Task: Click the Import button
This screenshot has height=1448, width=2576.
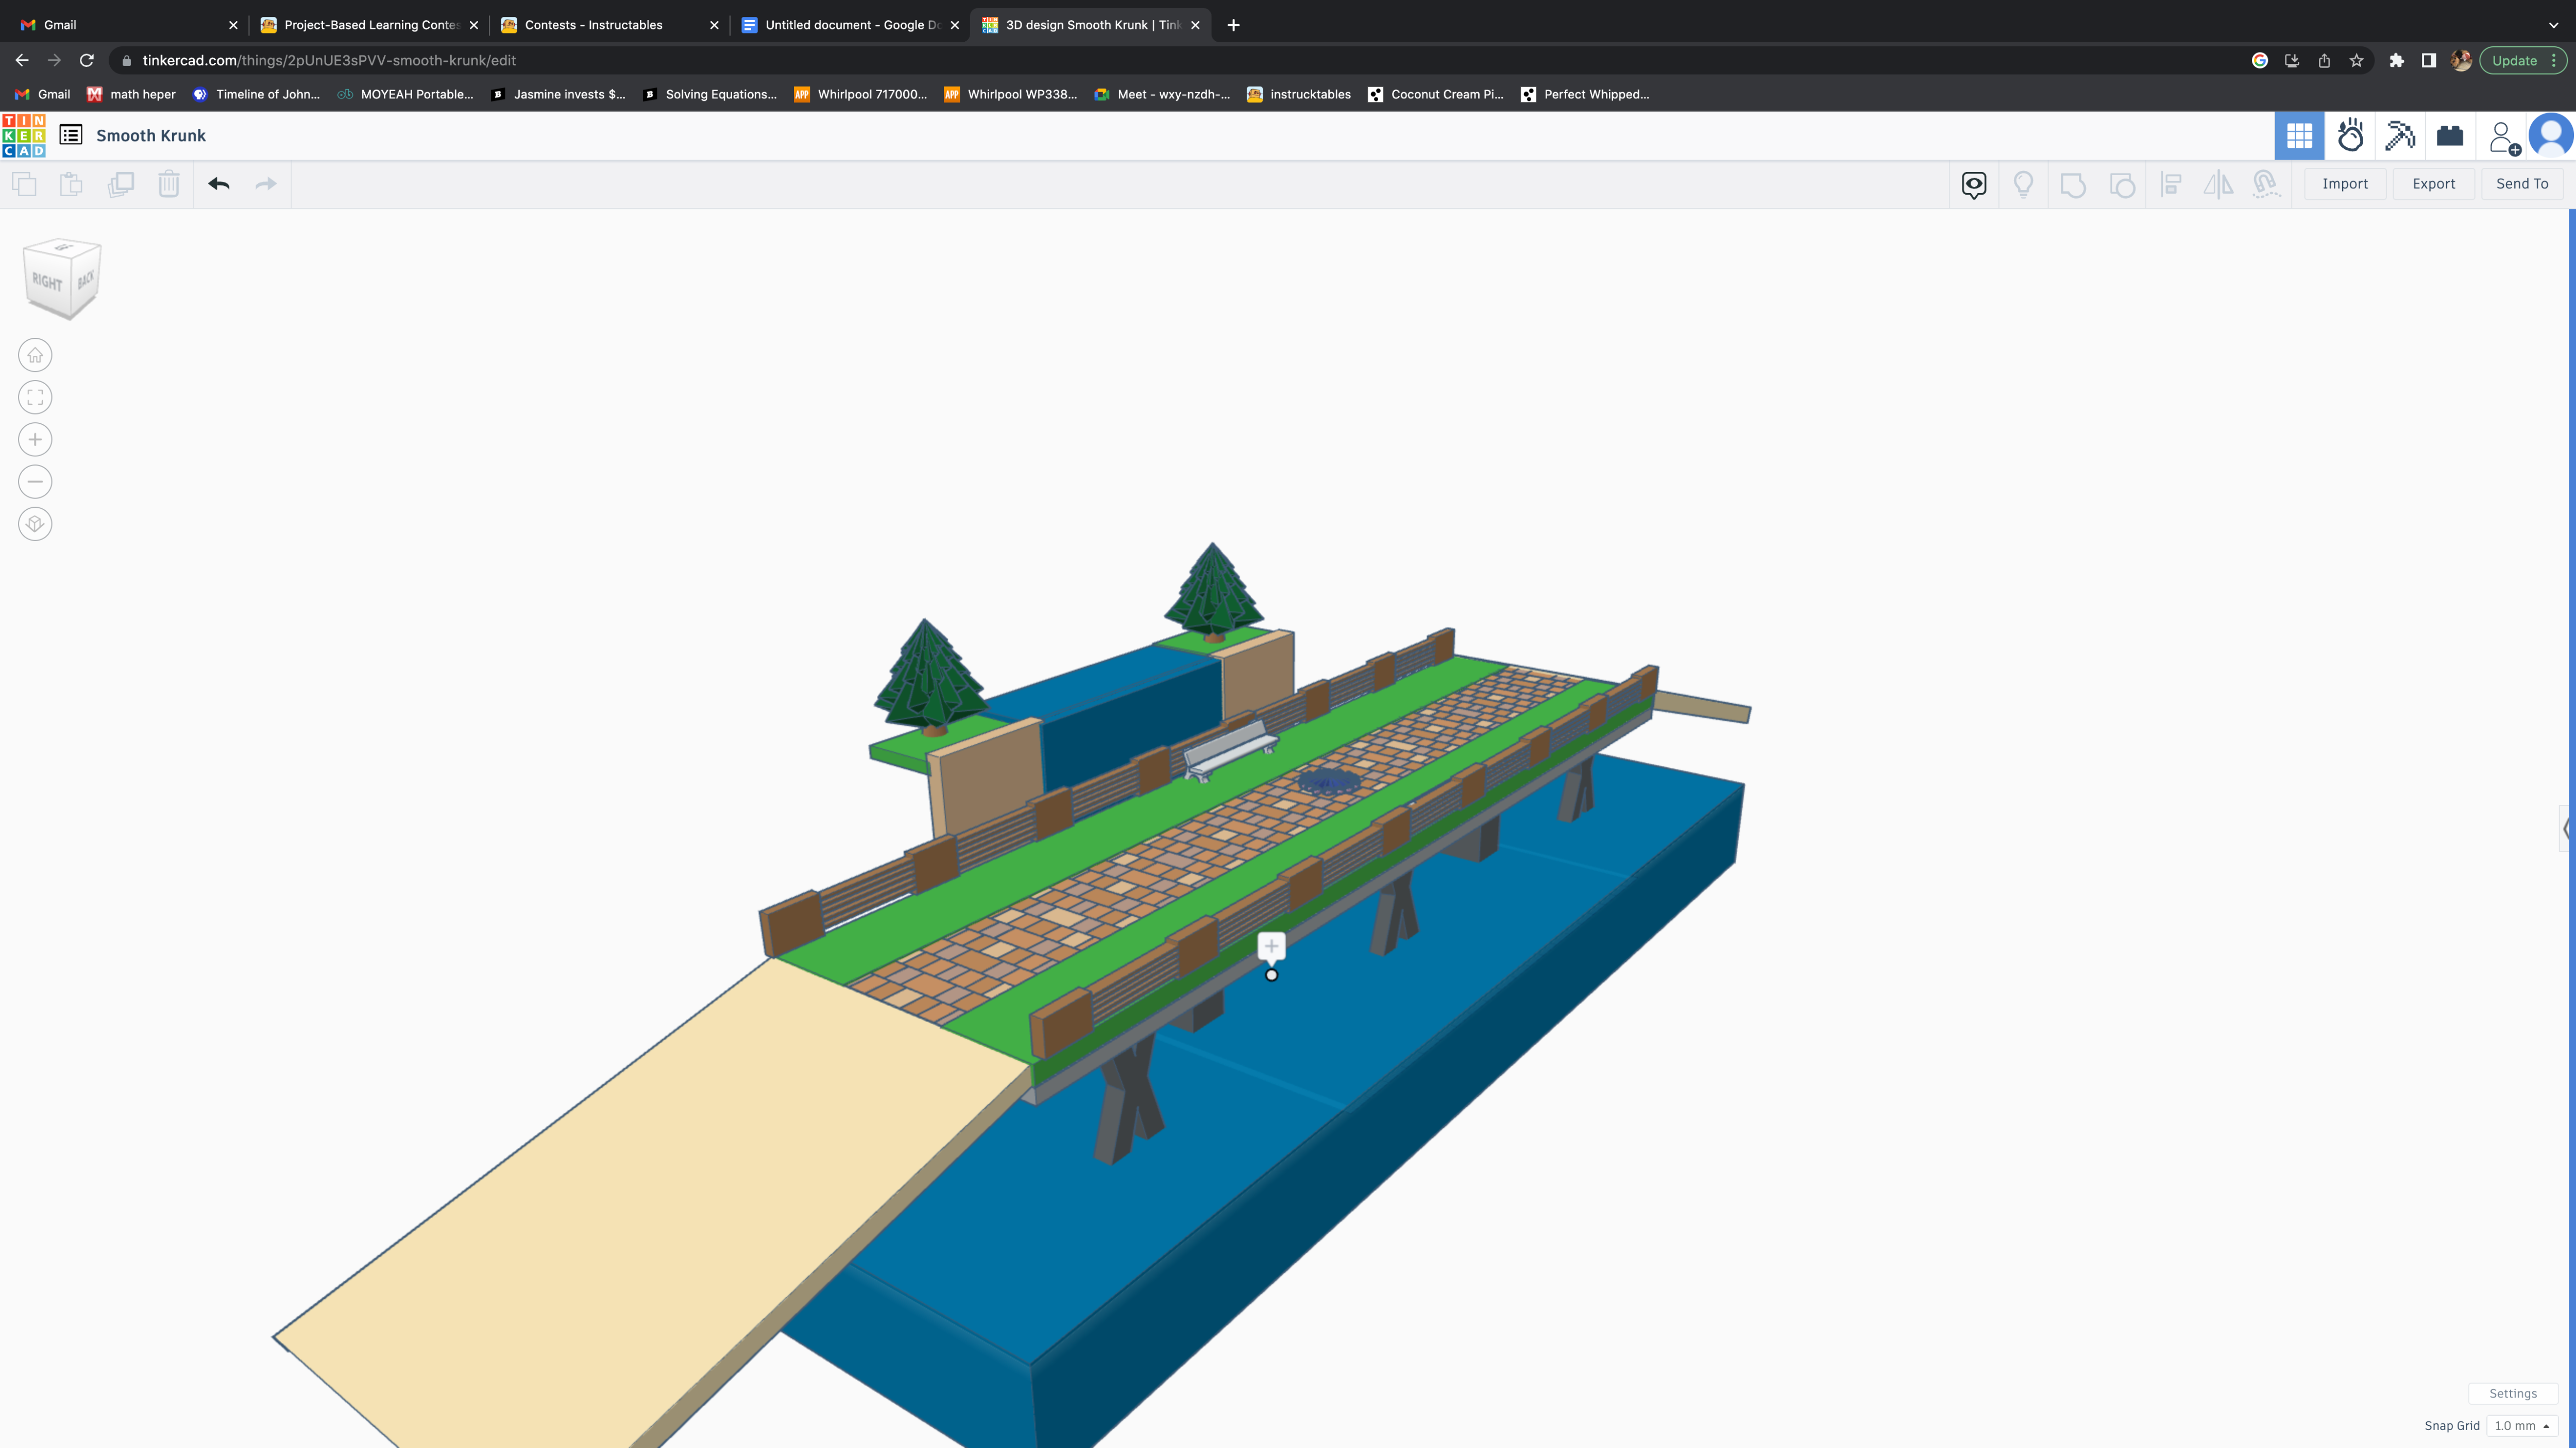Action: [x=2345, y=184]
